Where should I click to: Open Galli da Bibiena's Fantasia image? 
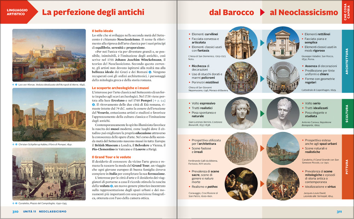coord(241,149)
